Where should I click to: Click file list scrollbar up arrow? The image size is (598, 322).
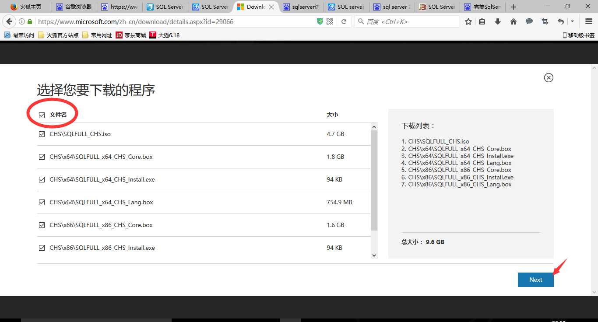374,127
